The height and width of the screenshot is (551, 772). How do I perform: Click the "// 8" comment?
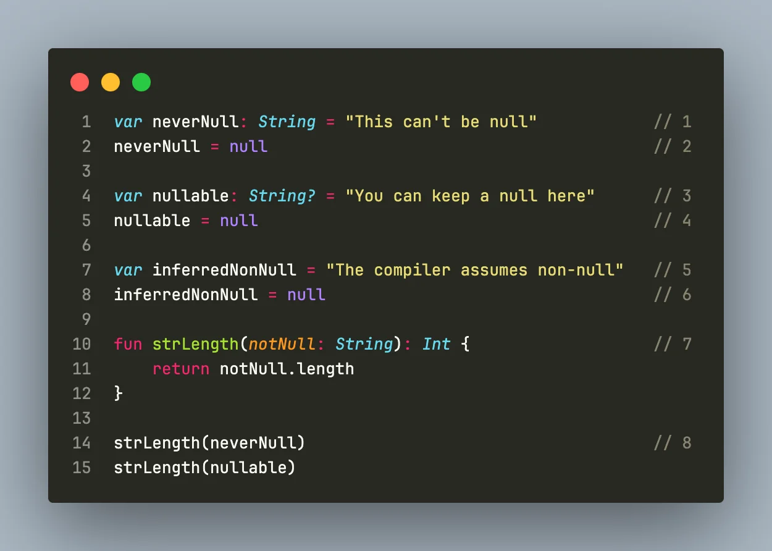[673, 443]
